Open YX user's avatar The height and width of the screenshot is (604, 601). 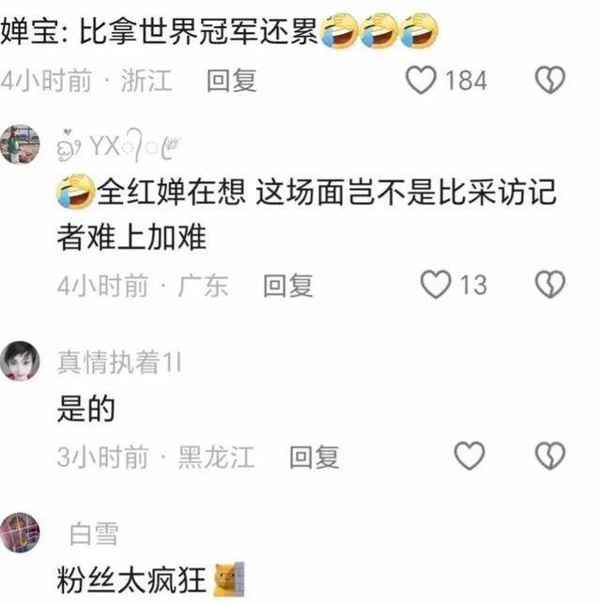pyautogui.click(x=20, y=145)
